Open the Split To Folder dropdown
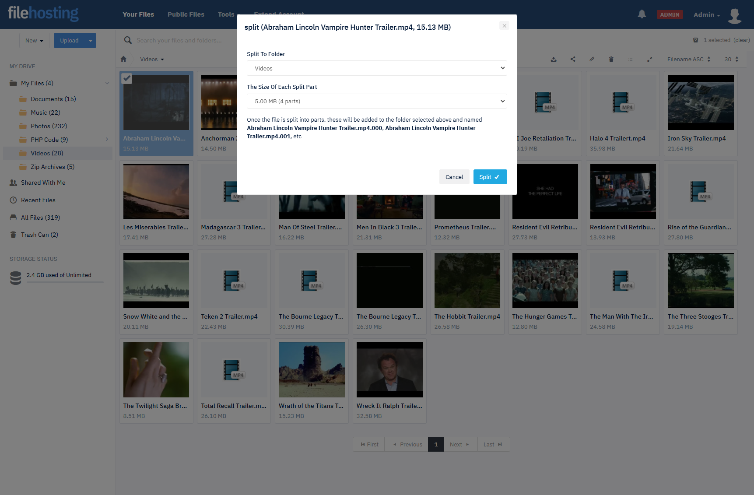 376,68
